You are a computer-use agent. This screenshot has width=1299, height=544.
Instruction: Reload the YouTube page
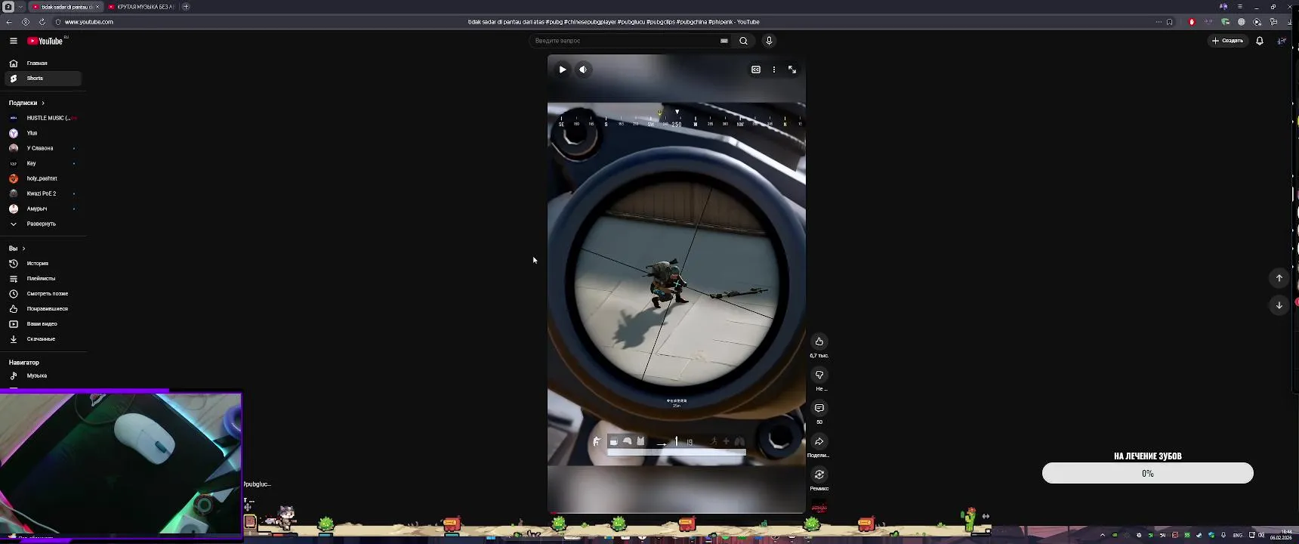[x=42, y=22]
